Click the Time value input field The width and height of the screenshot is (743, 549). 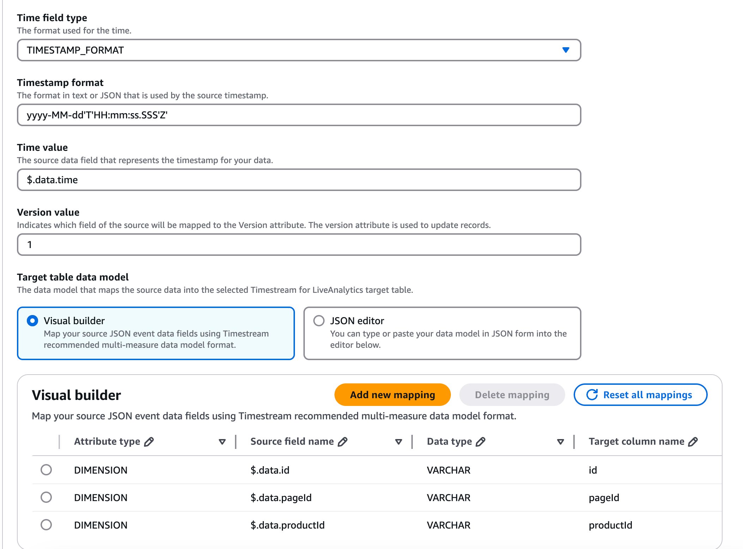(x=299, y=180)
